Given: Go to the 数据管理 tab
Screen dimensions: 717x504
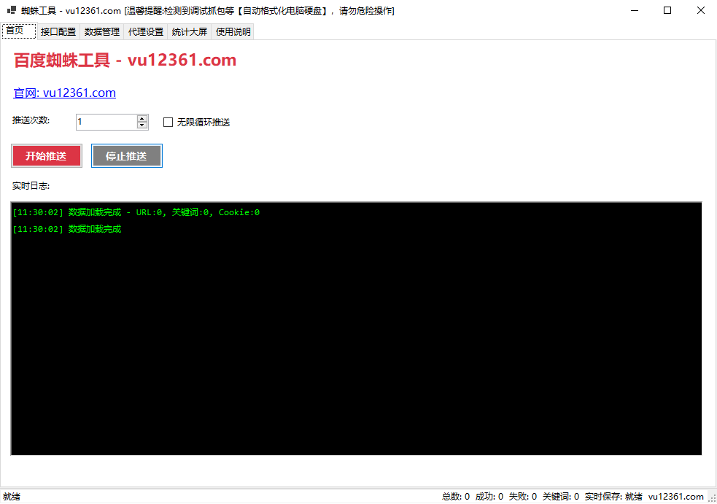Looking at the screenshot, I should pos(102,31).
